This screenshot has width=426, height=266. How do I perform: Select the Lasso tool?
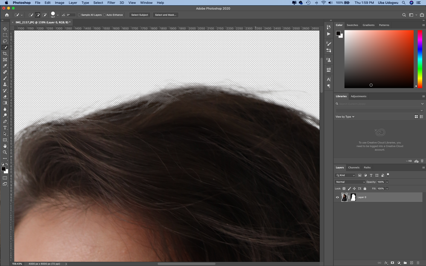5,41
